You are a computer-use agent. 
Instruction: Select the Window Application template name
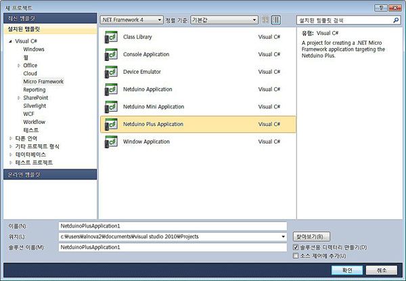click(x=146, y=142)
